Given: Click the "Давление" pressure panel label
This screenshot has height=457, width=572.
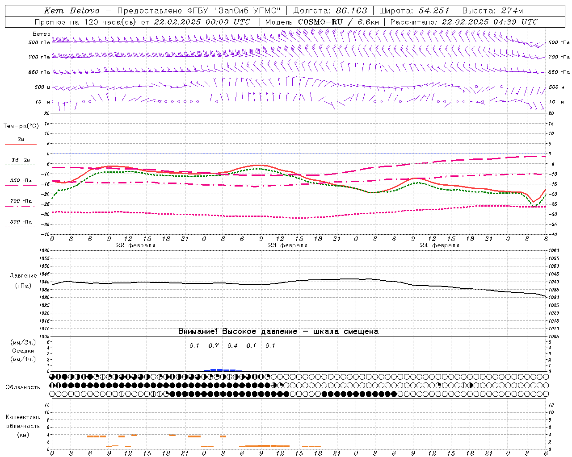Looking at the screenshot, I should [23, 276].
